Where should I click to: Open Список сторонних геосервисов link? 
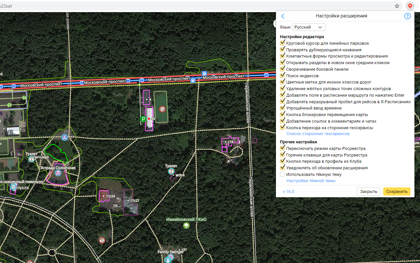(318, 134)
